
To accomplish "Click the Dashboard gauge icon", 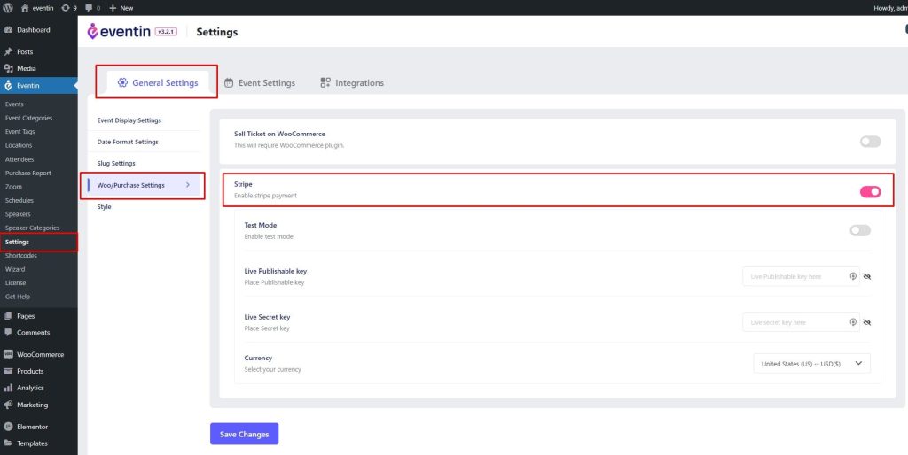I will pos(8,30).
